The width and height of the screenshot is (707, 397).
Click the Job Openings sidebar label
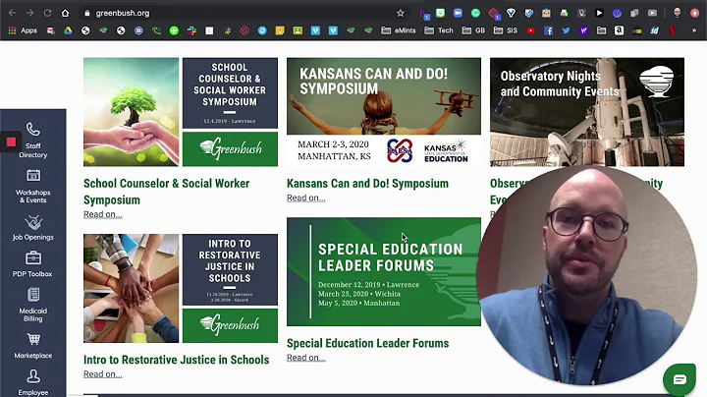(33, 237)
